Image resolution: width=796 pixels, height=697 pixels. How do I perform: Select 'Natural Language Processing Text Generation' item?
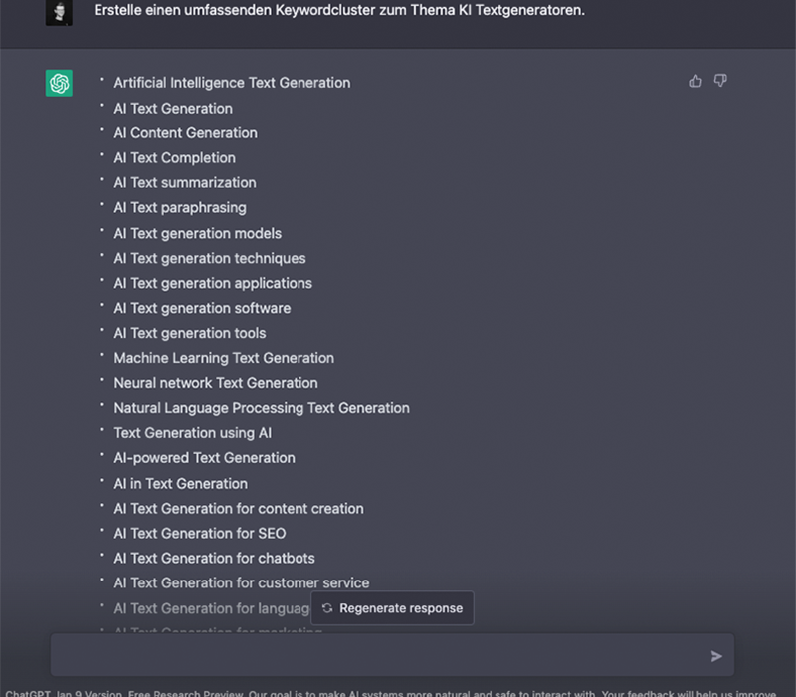pyautogui.click(x=261, y=407)
